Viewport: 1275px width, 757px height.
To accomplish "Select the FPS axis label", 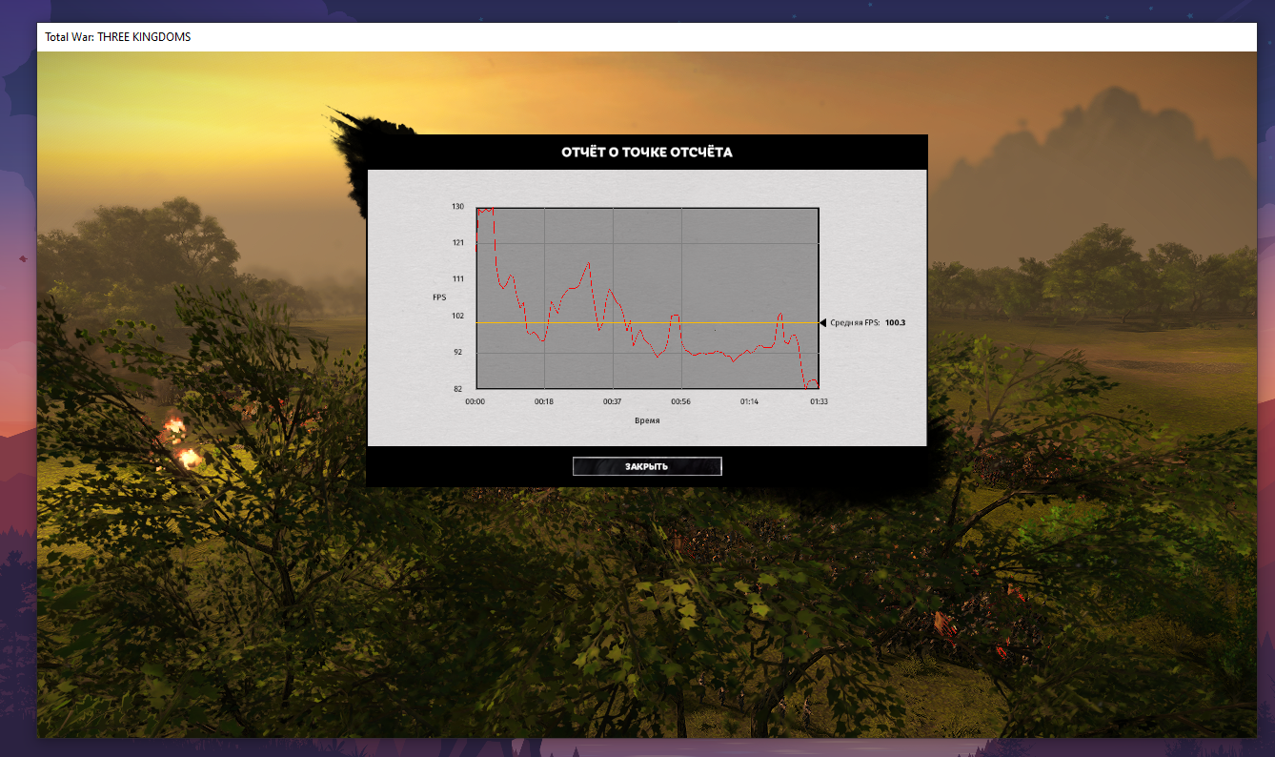I will tap(439, 297).
